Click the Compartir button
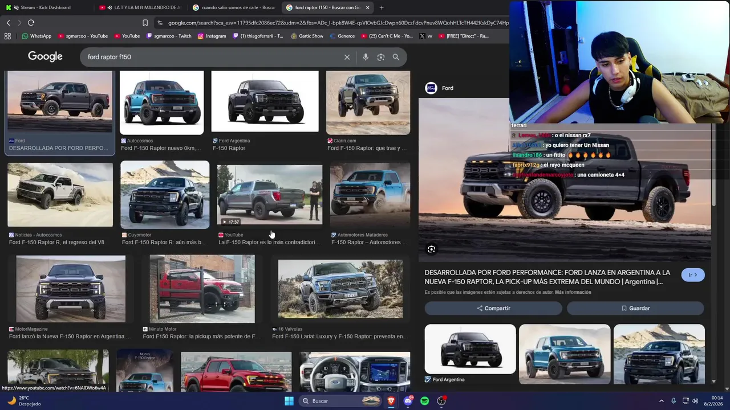Screen dimensions: 730x410 click(x=493, y=308)
